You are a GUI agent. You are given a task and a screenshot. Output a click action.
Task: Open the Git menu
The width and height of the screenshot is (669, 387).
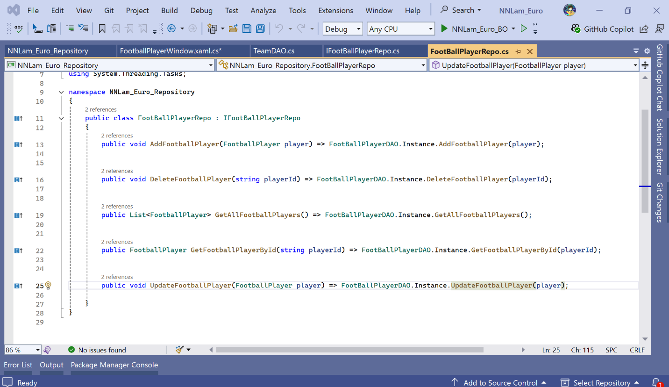click(109, 10)
